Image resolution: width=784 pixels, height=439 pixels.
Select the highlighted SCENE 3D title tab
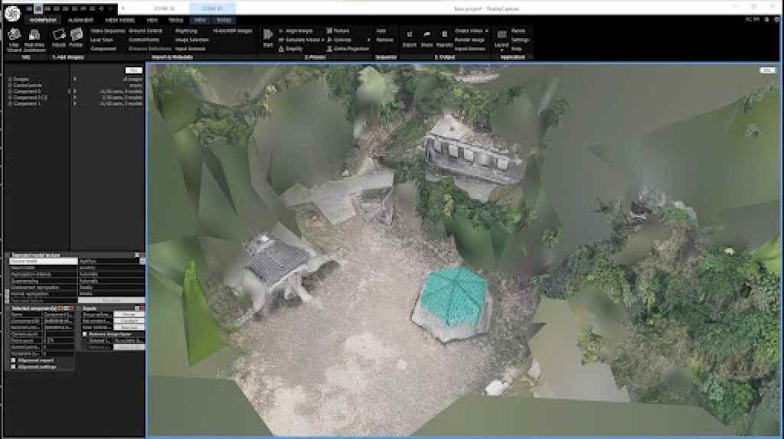coord(213,8)
